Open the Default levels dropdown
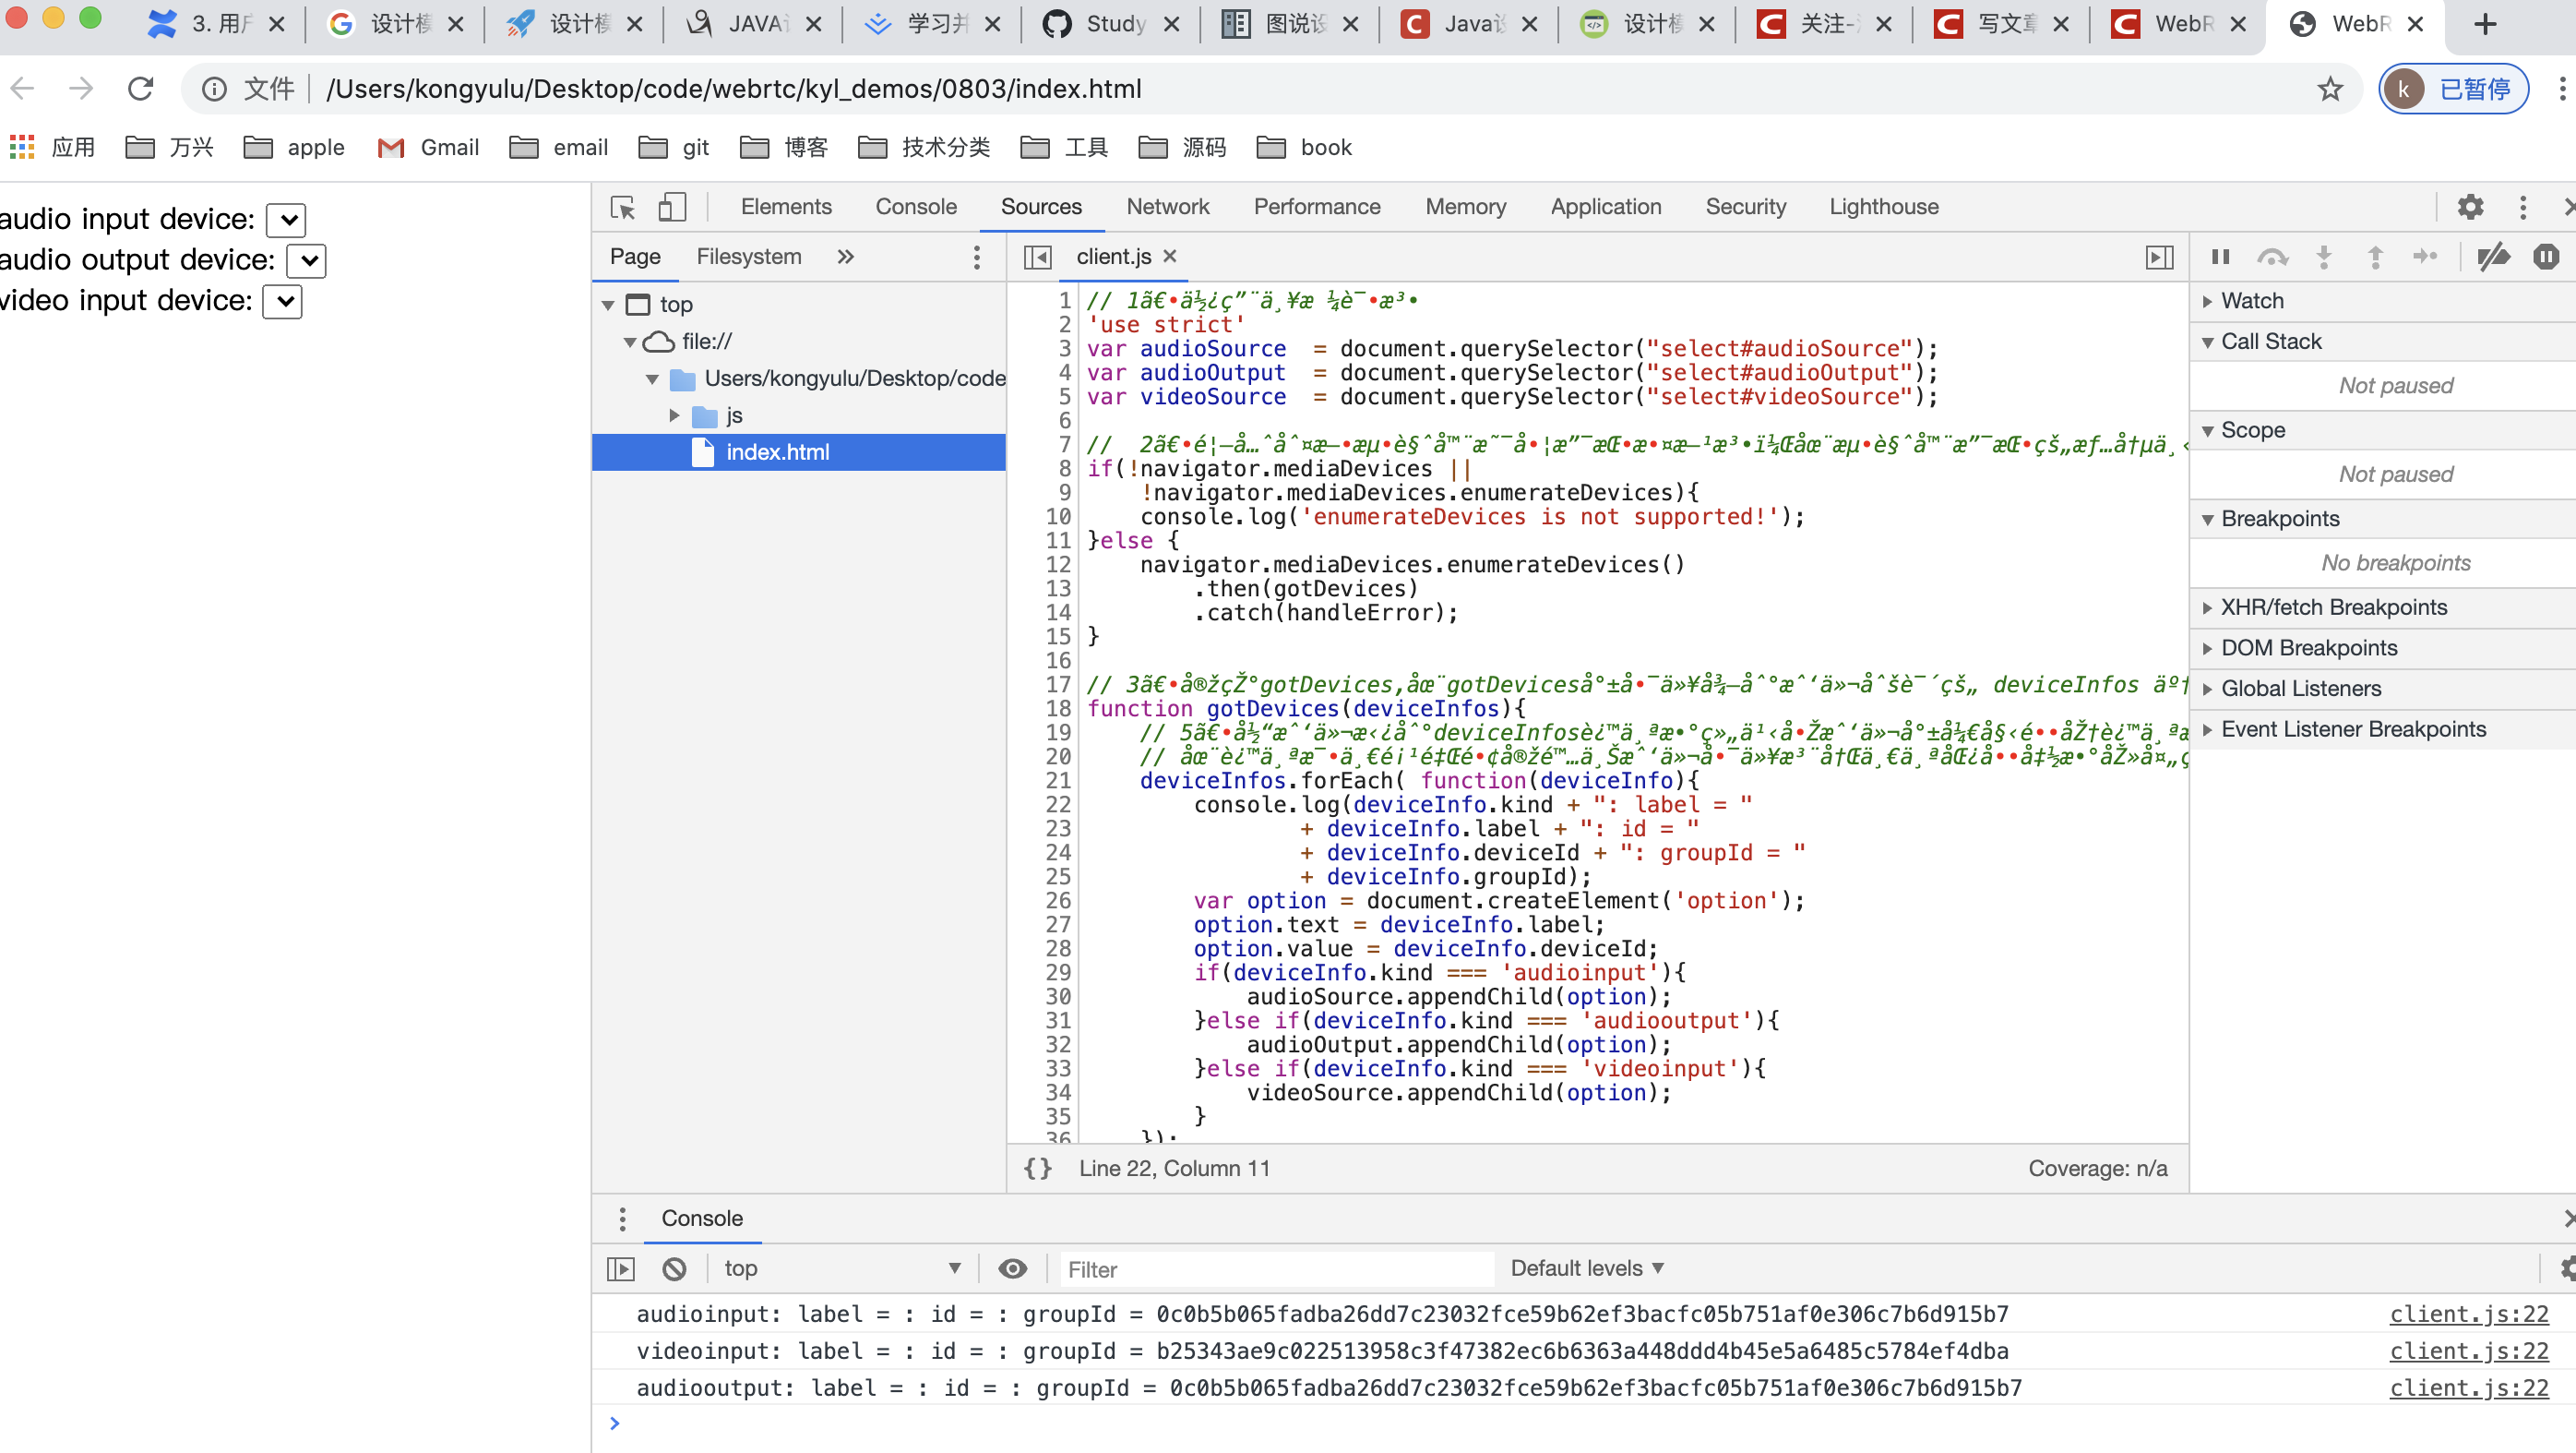2576x1453 pixels. click(x=1586, y=1267)
